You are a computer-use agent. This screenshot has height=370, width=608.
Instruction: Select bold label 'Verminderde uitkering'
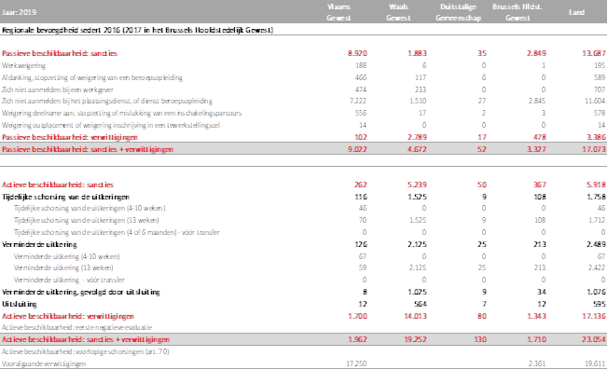click(39, 244)
